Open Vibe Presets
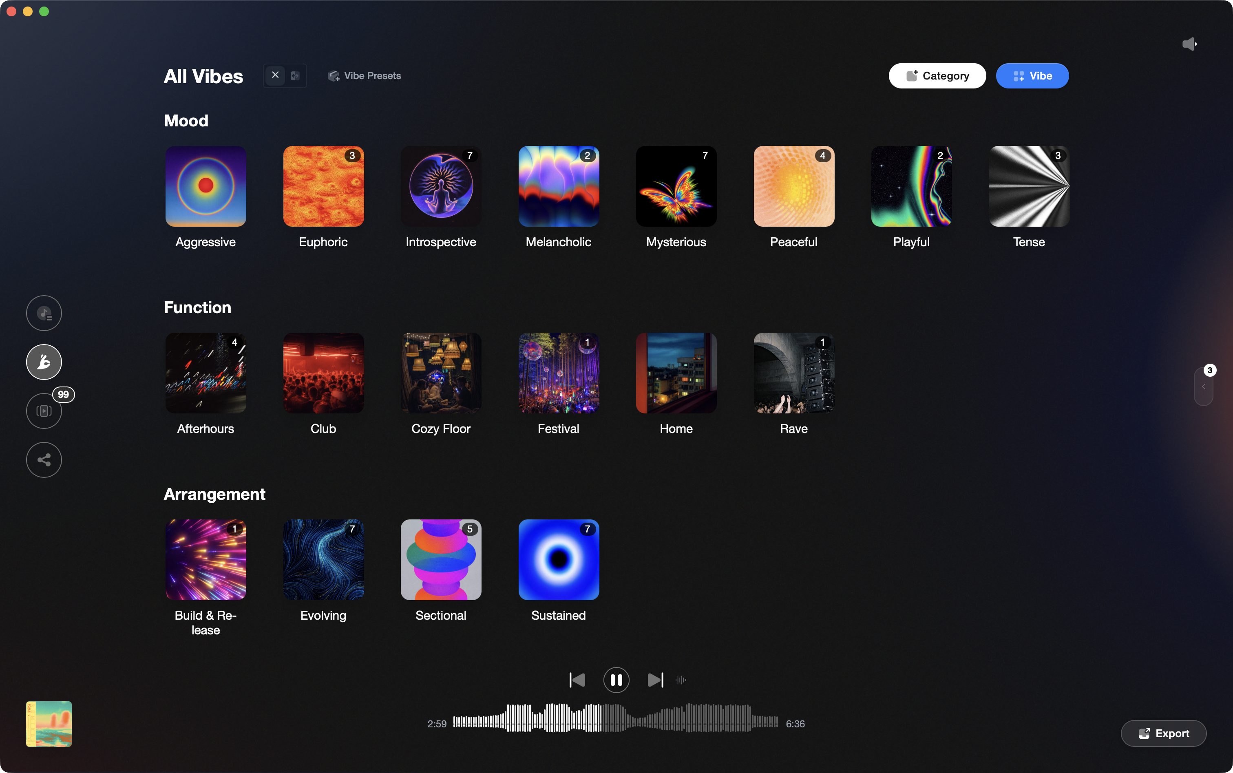Image resolution: width=1233 pixels, height=773 pixels. 364,75
